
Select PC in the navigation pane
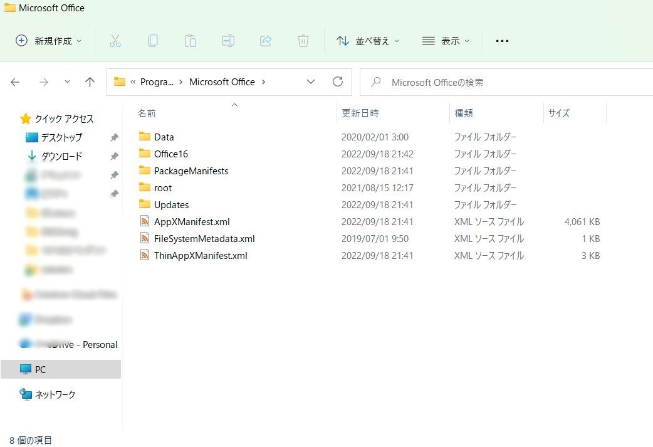pyautogui.click(x=61, y=369)
